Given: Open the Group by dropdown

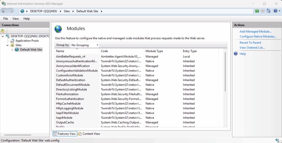Looking at the screenshot, I should (85, 45).
